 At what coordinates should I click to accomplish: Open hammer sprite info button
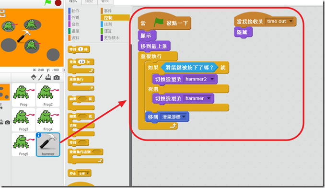[38, 135]
